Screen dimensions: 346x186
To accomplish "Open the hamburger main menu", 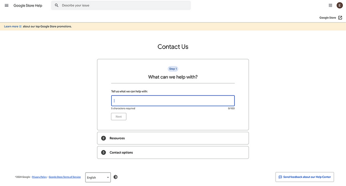I will click(7, 6).
